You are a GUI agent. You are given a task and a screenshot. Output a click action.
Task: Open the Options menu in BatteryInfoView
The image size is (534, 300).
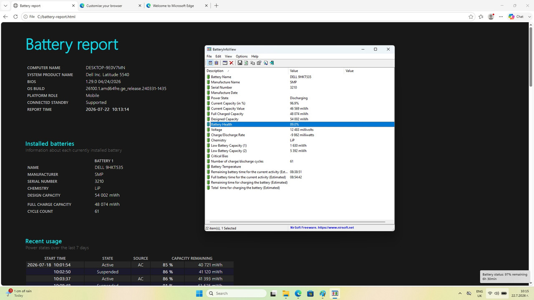point(242,56)
